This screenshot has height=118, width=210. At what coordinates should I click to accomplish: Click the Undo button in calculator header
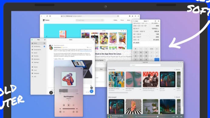[136, 21]
